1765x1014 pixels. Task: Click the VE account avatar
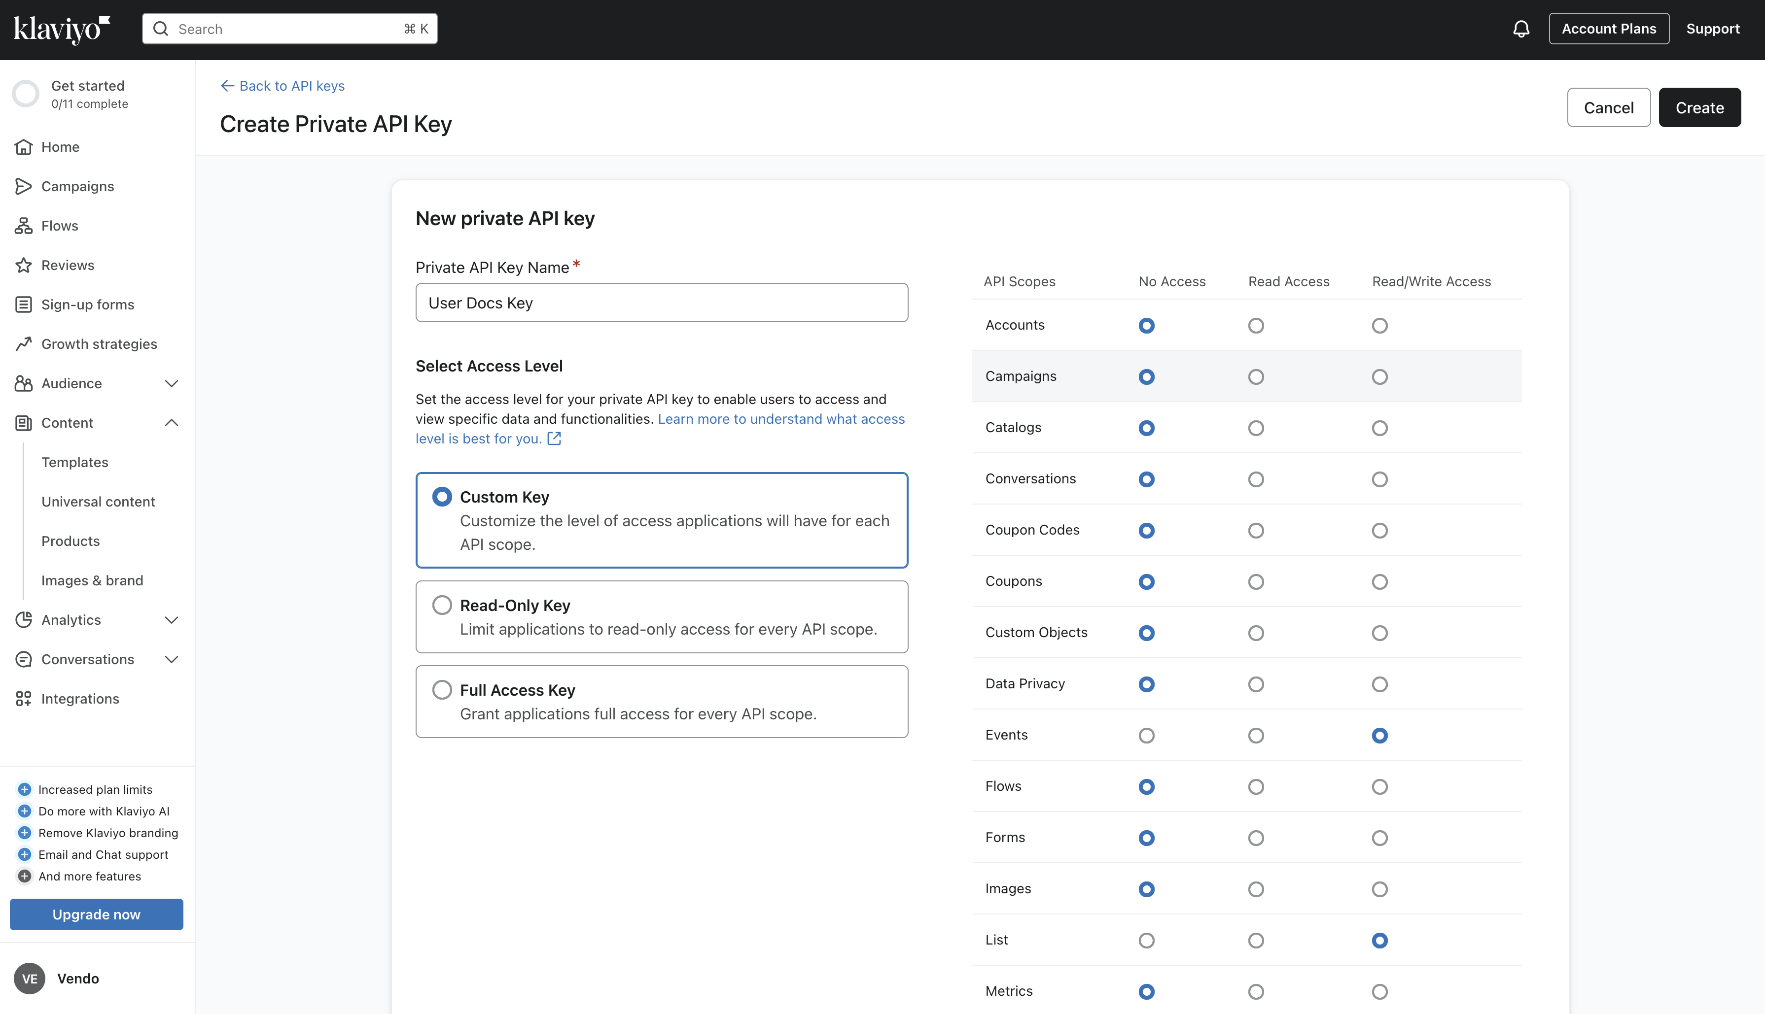pos(29,979)
